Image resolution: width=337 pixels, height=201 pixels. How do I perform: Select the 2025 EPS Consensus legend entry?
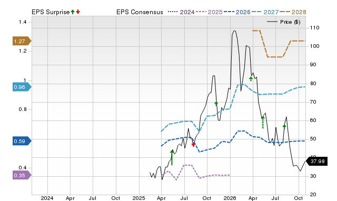click(209, 12)
